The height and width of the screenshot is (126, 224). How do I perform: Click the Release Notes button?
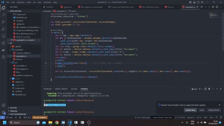(x=214, y=110)
